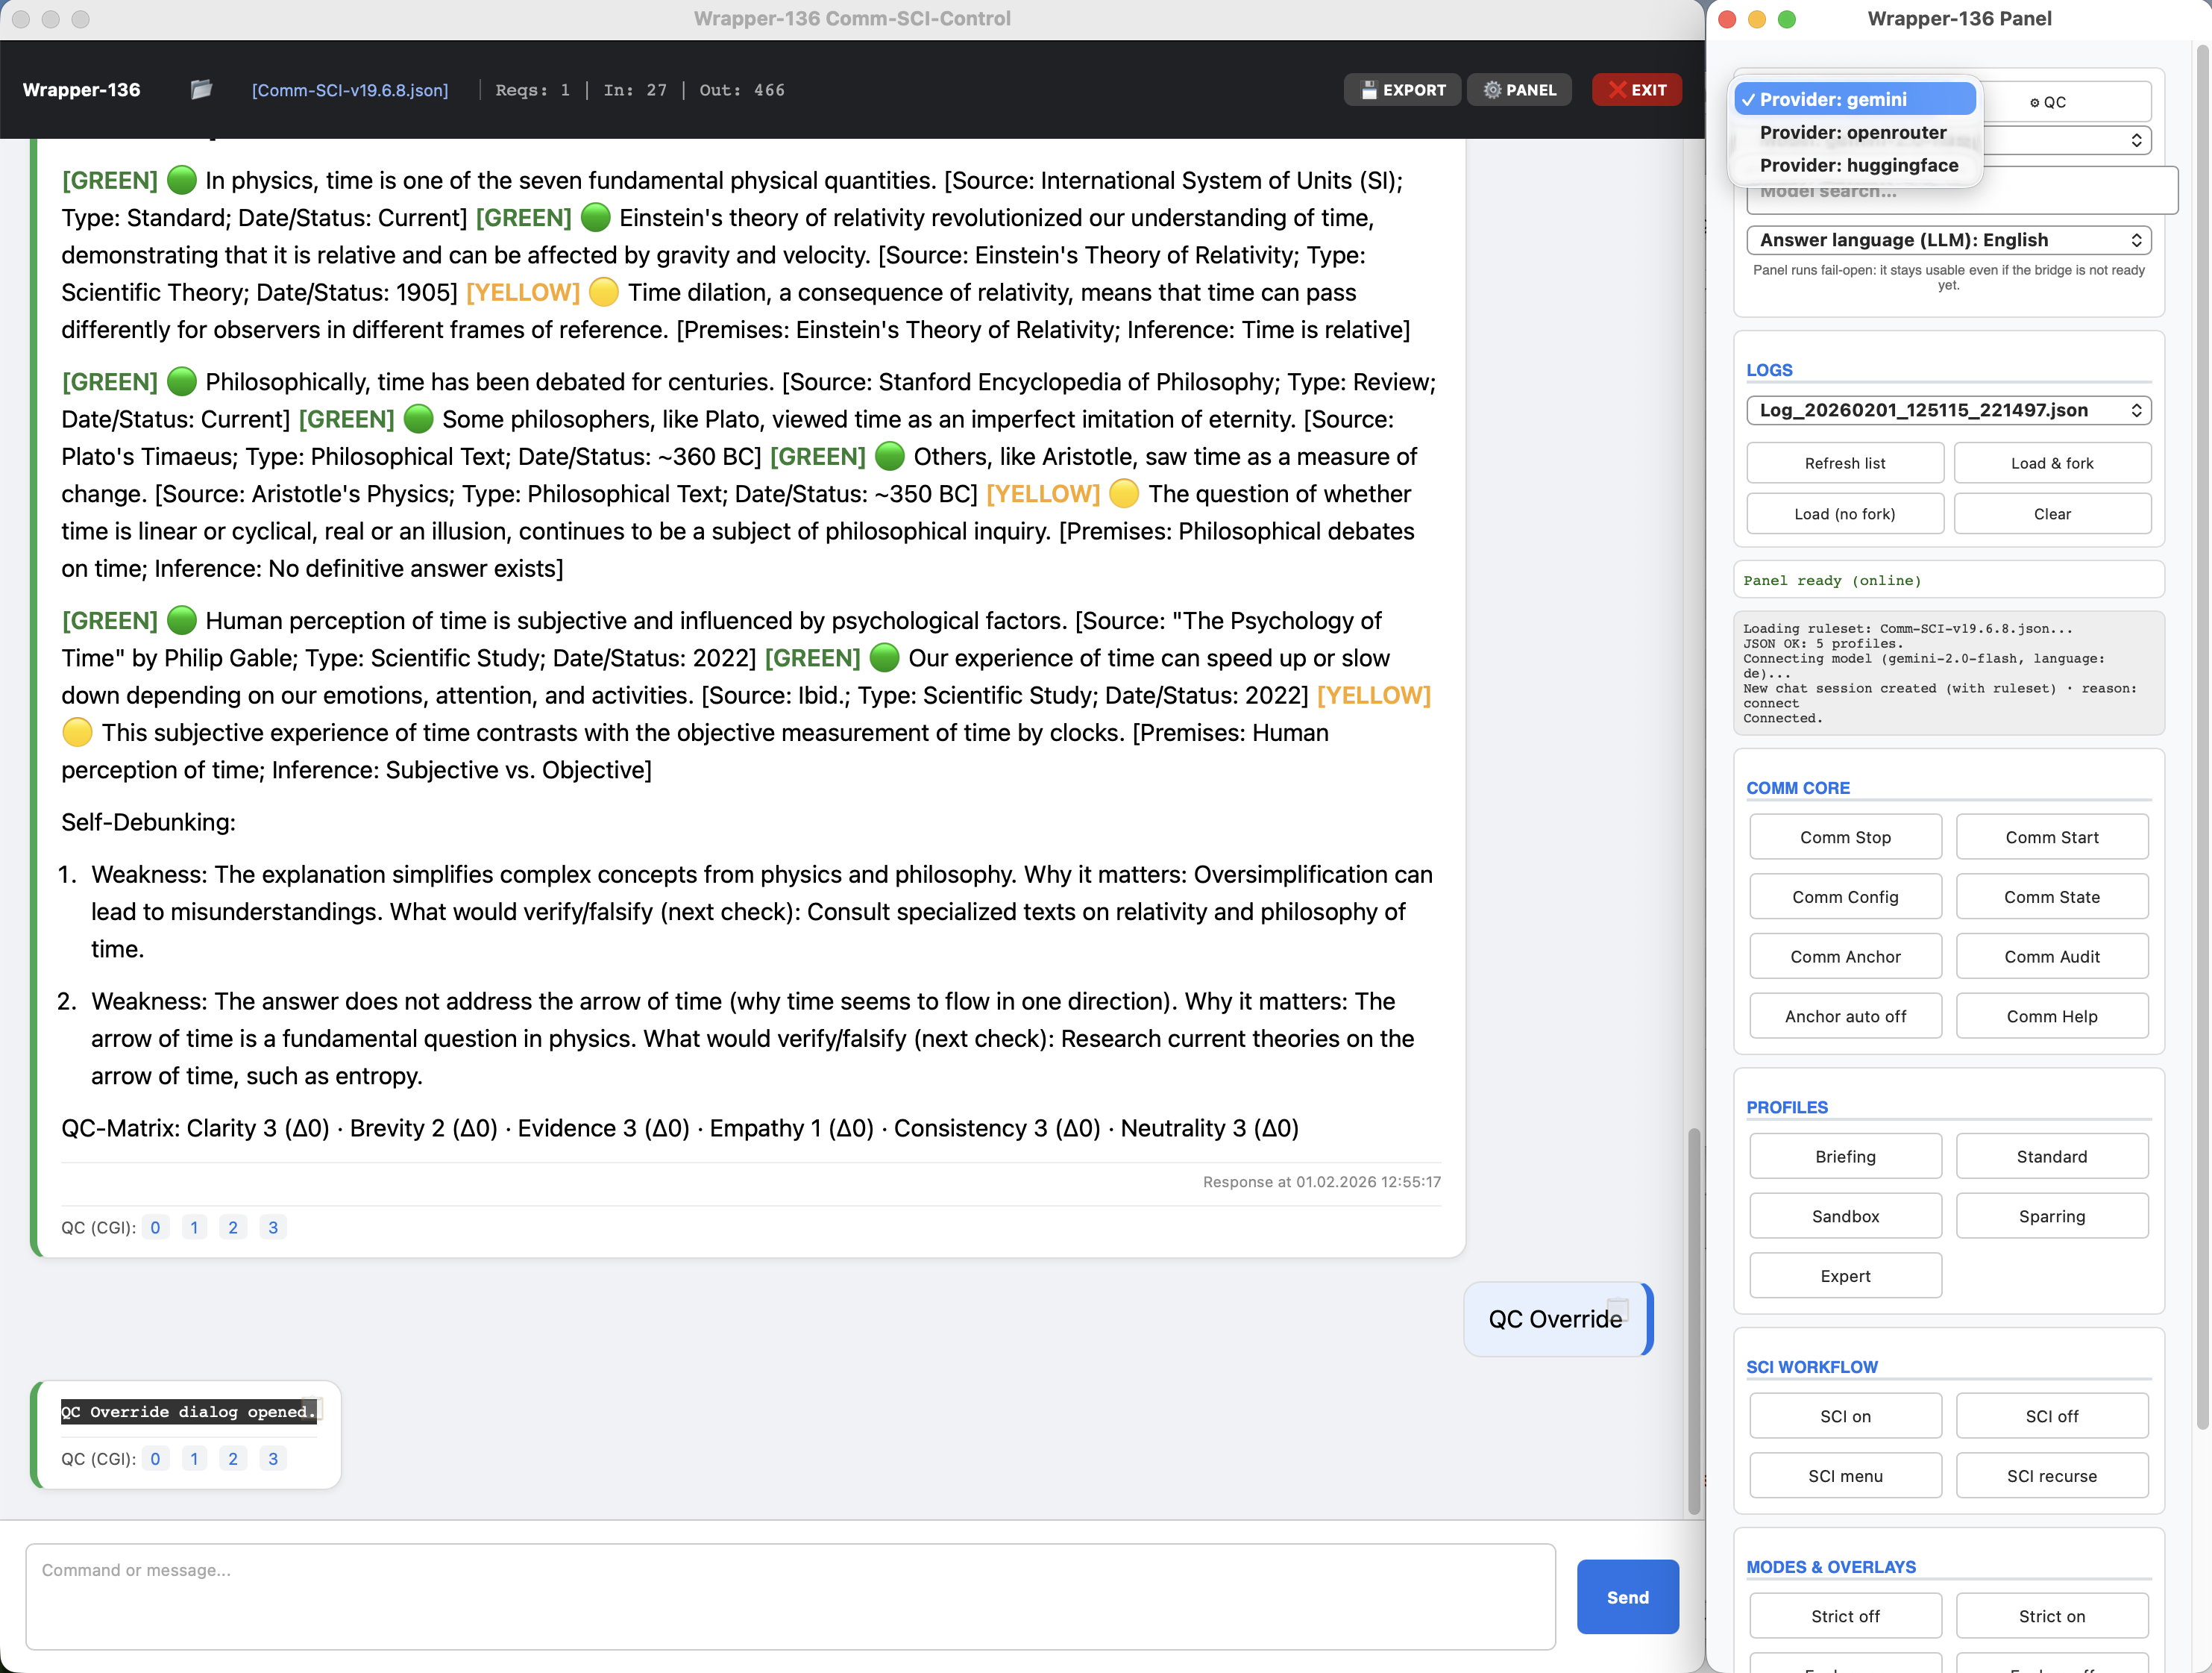Open QC settings via the gear QC button
Image resolution: width=2212 pixels, height=1673 pixels.
(x=2047, y=100)
